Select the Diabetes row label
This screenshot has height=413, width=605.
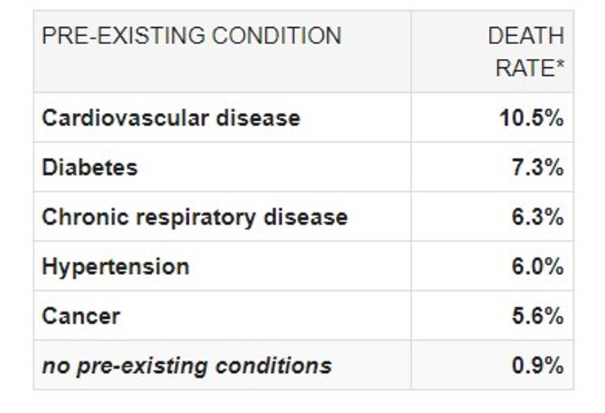pyautogui.click(x=90, y=168)
